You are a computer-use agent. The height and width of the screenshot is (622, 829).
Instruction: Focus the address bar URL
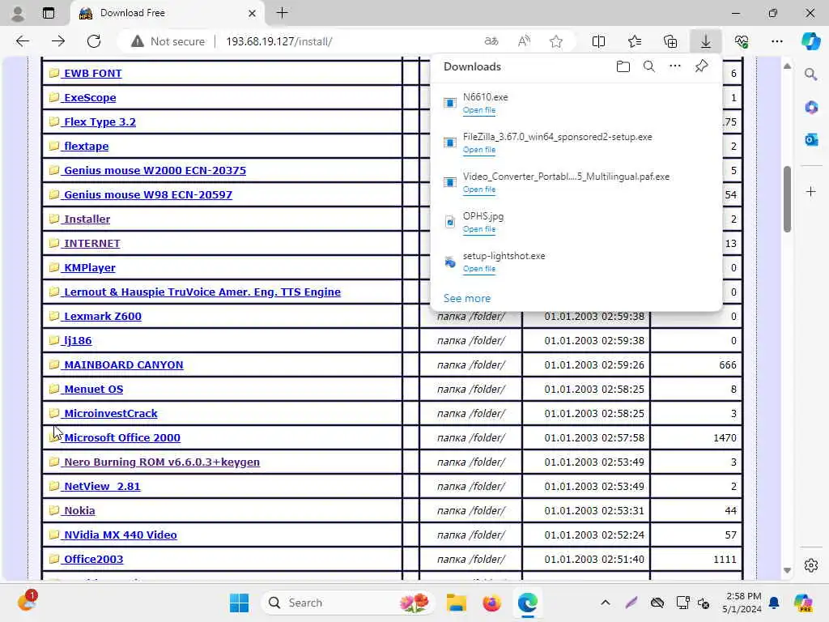pos(278,41)
